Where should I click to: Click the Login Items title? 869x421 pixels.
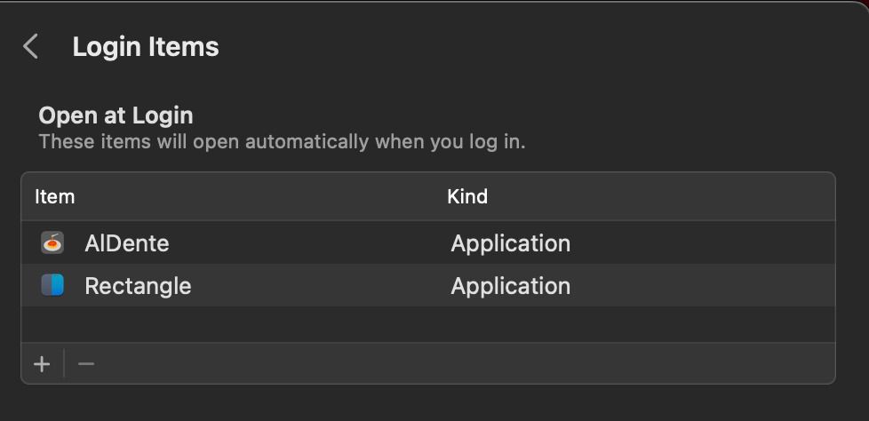pyautogui.click(x=146, y=46)
